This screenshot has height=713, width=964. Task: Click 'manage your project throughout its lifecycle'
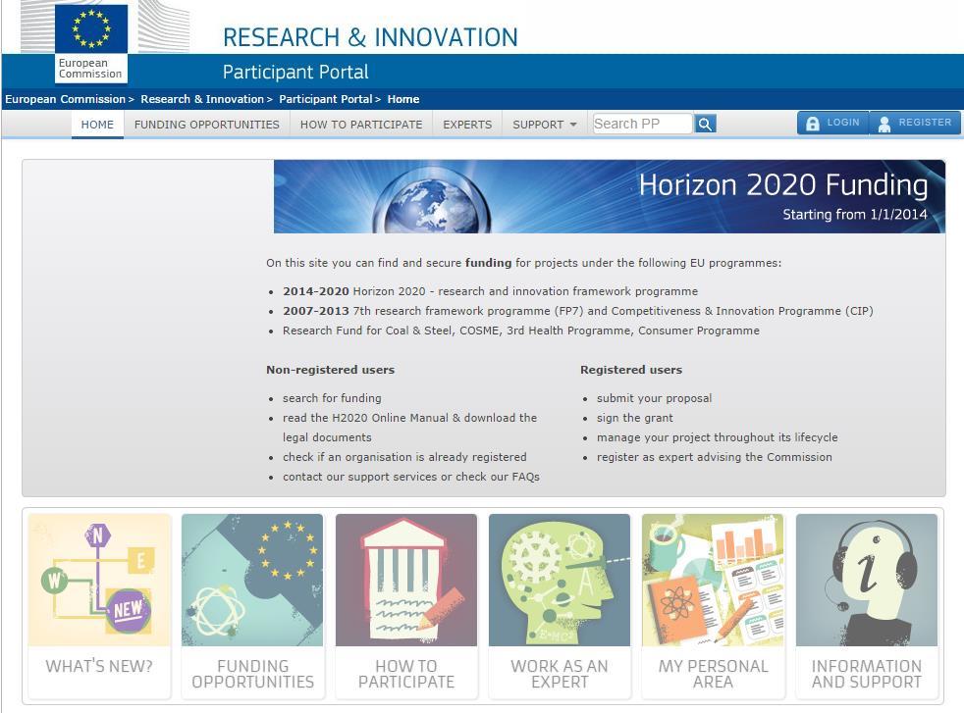[x=717, y=437]
